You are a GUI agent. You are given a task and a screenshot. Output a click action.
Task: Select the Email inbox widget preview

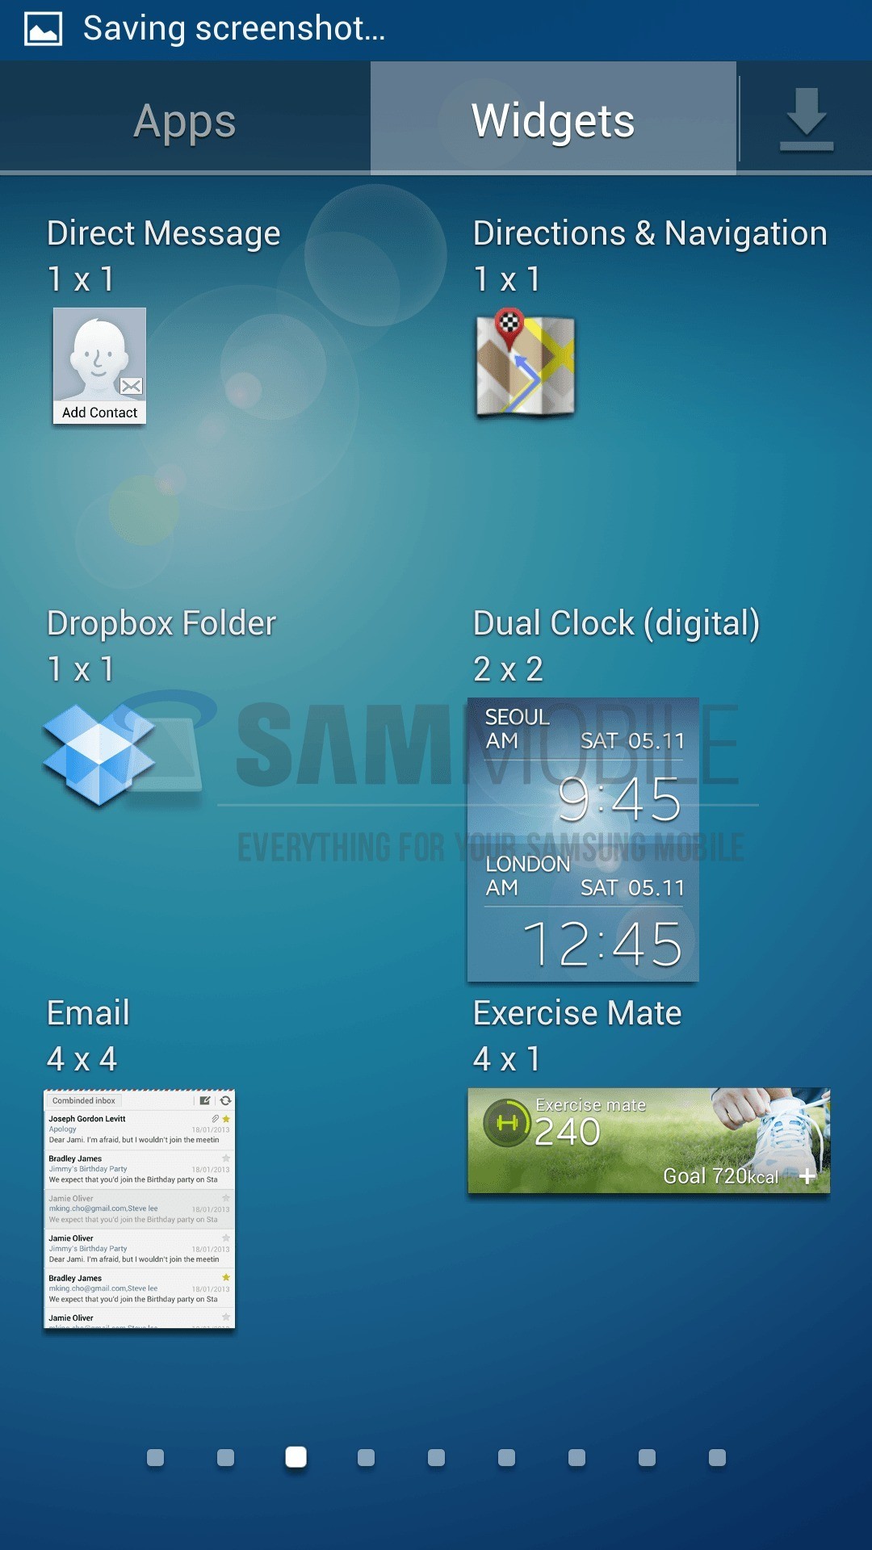click(x=139, y=1209)
